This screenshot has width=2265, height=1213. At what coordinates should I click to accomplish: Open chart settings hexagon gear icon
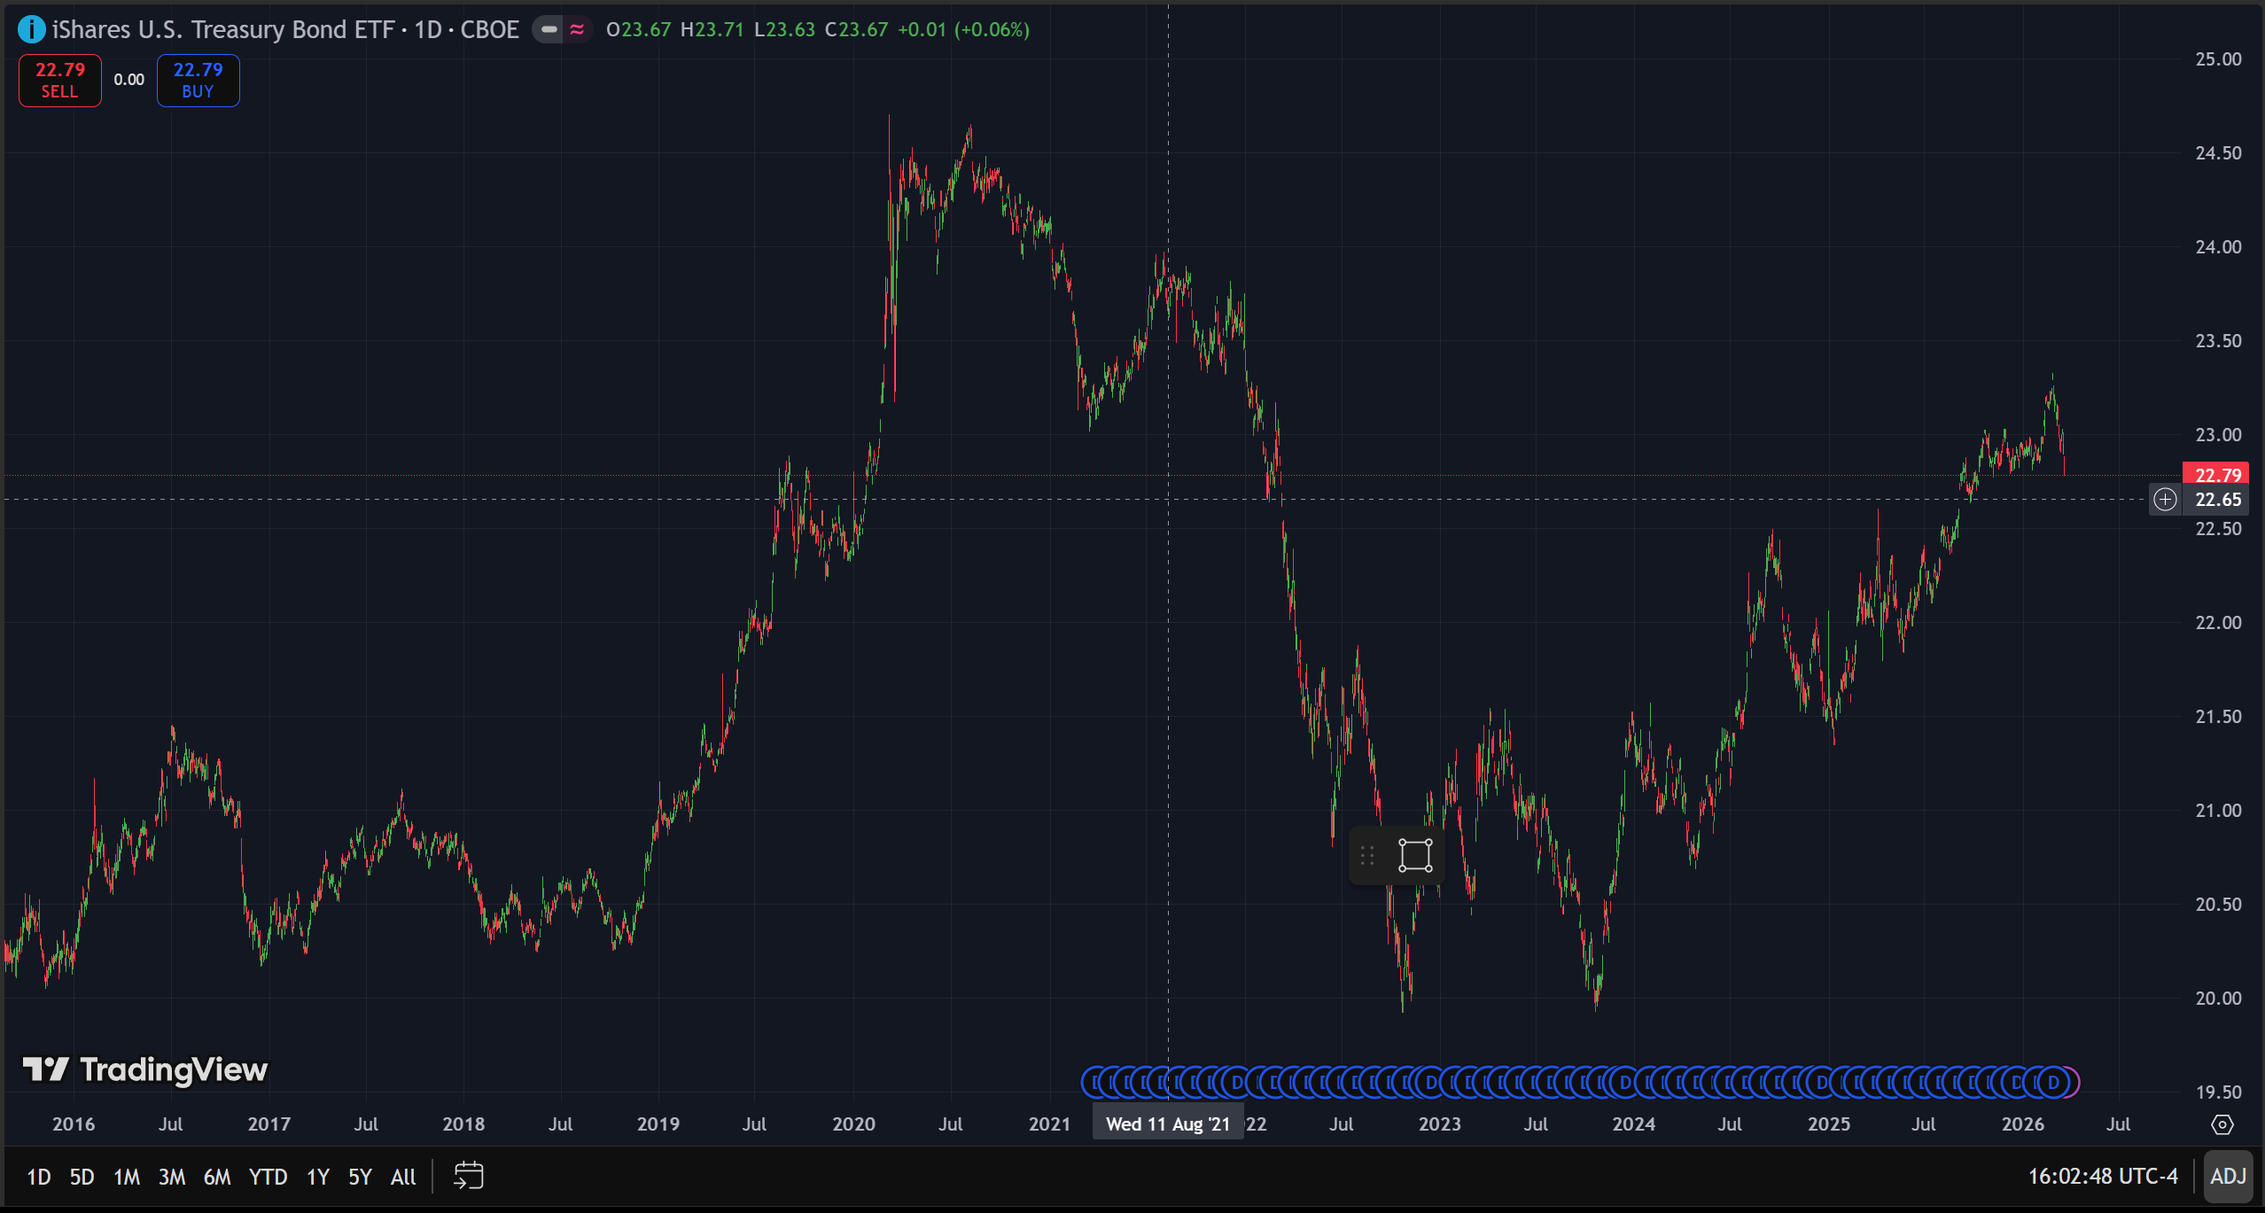pos(2222,1124)
